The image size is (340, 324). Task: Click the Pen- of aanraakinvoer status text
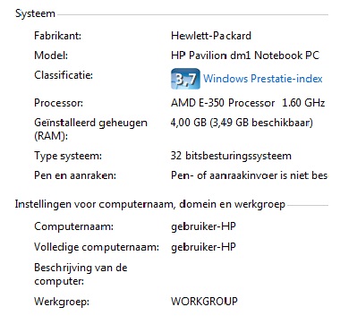click(250, 175)
